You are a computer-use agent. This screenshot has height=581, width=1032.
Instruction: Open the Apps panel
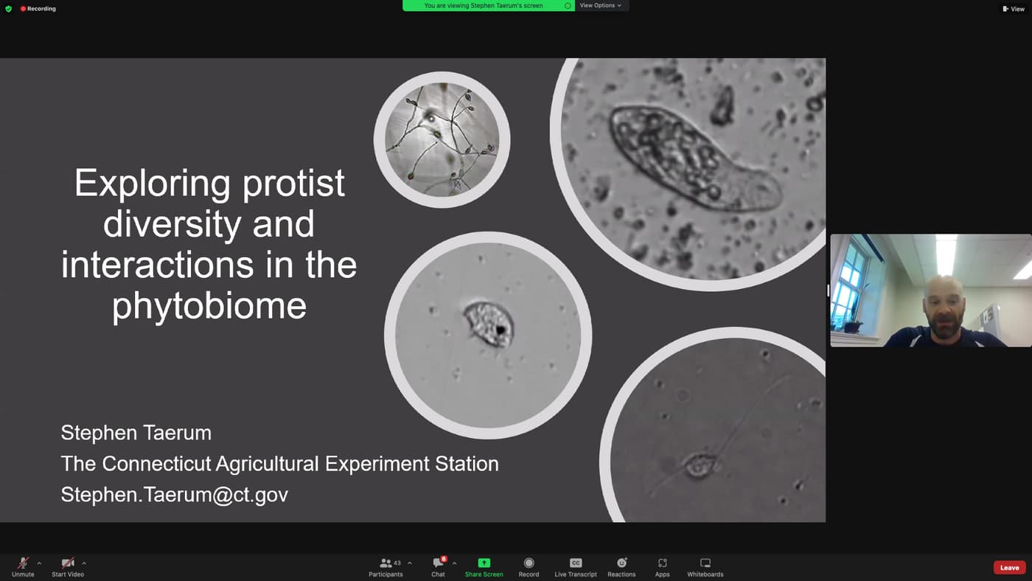[x=662, y=567]
